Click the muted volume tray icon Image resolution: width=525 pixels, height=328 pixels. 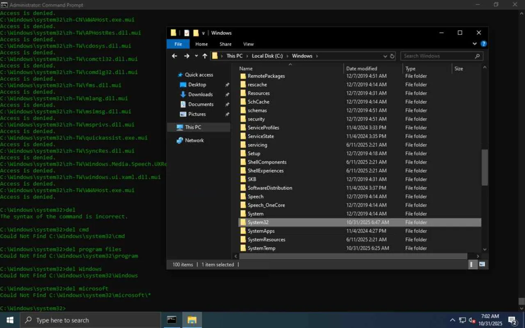(472, 320)
